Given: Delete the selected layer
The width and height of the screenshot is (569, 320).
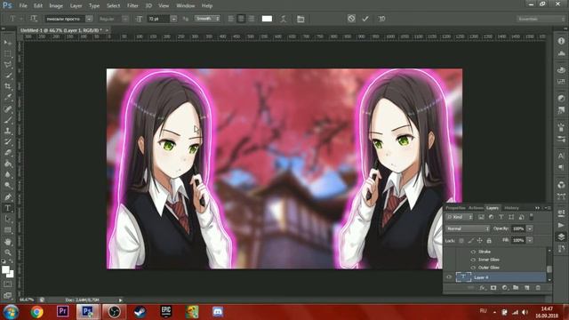Looking at the screenshot, I should [538, 288].
